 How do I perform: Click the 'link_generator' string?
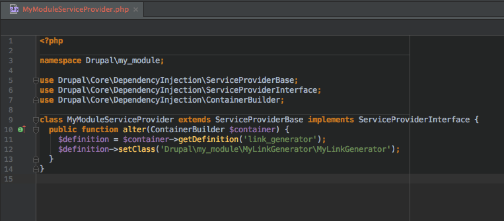[280, 139]
